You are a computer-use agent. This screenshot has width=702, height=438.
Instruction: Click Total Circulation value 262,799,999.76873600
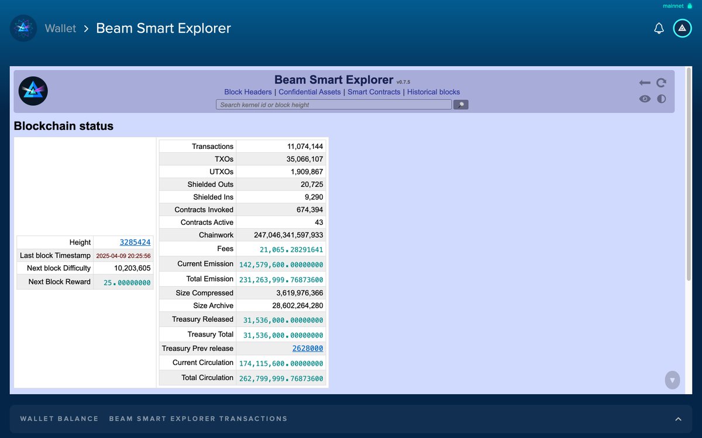[281, 378]
